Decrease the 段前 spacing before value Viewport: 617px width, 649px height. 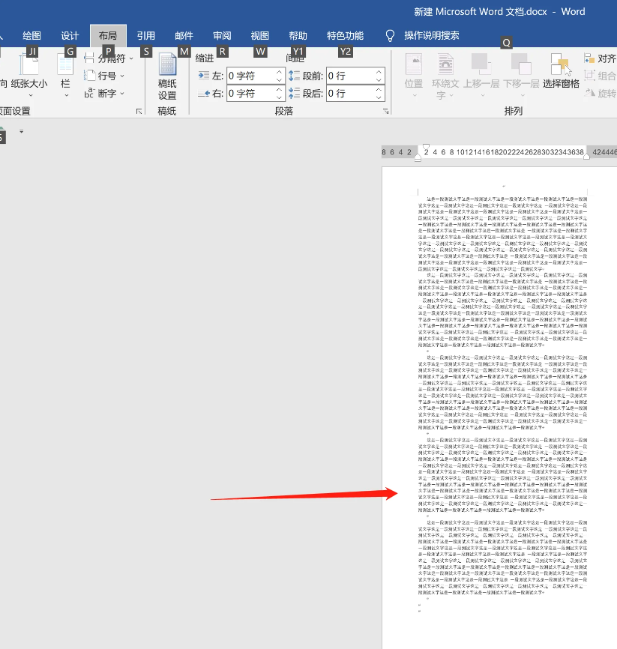379,80
